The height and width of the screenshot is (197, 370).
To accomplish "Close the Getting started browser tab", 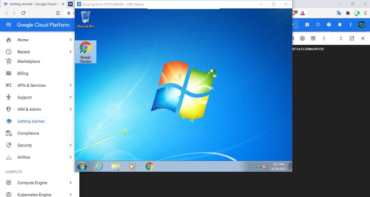I will pos(63,4).
